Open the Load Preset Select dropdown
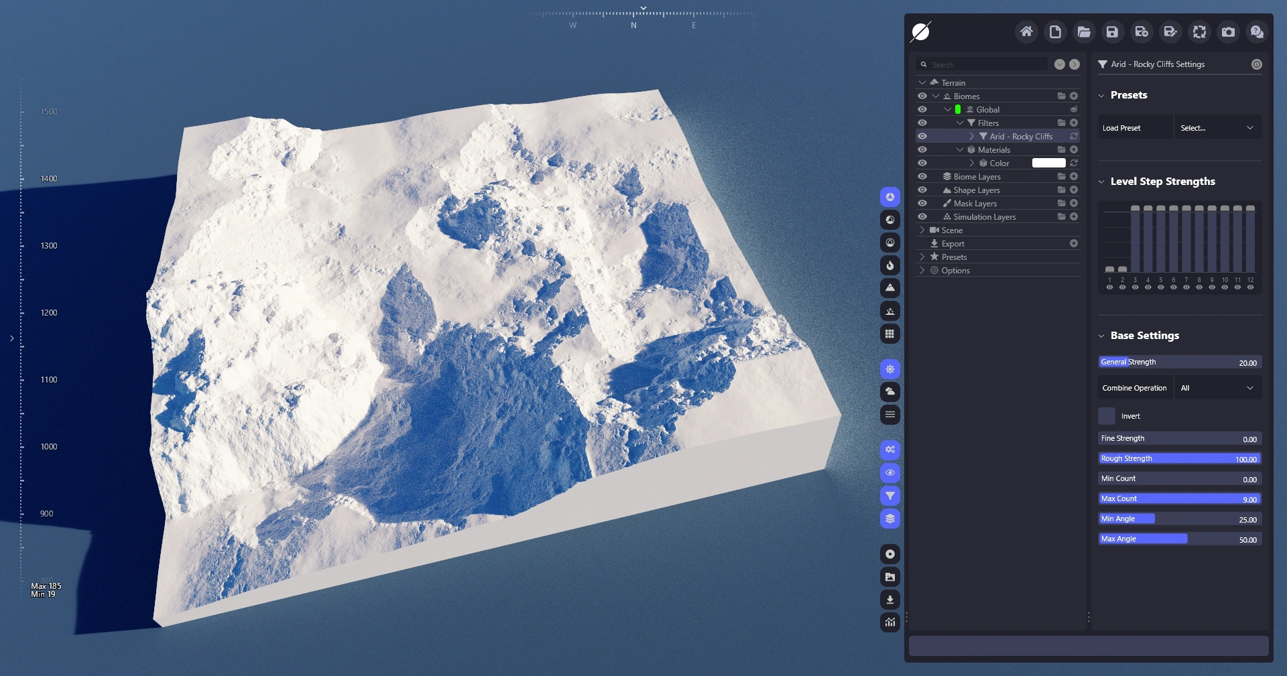The height and width of the screenshot is (676, 1287). pos(1217,128)
